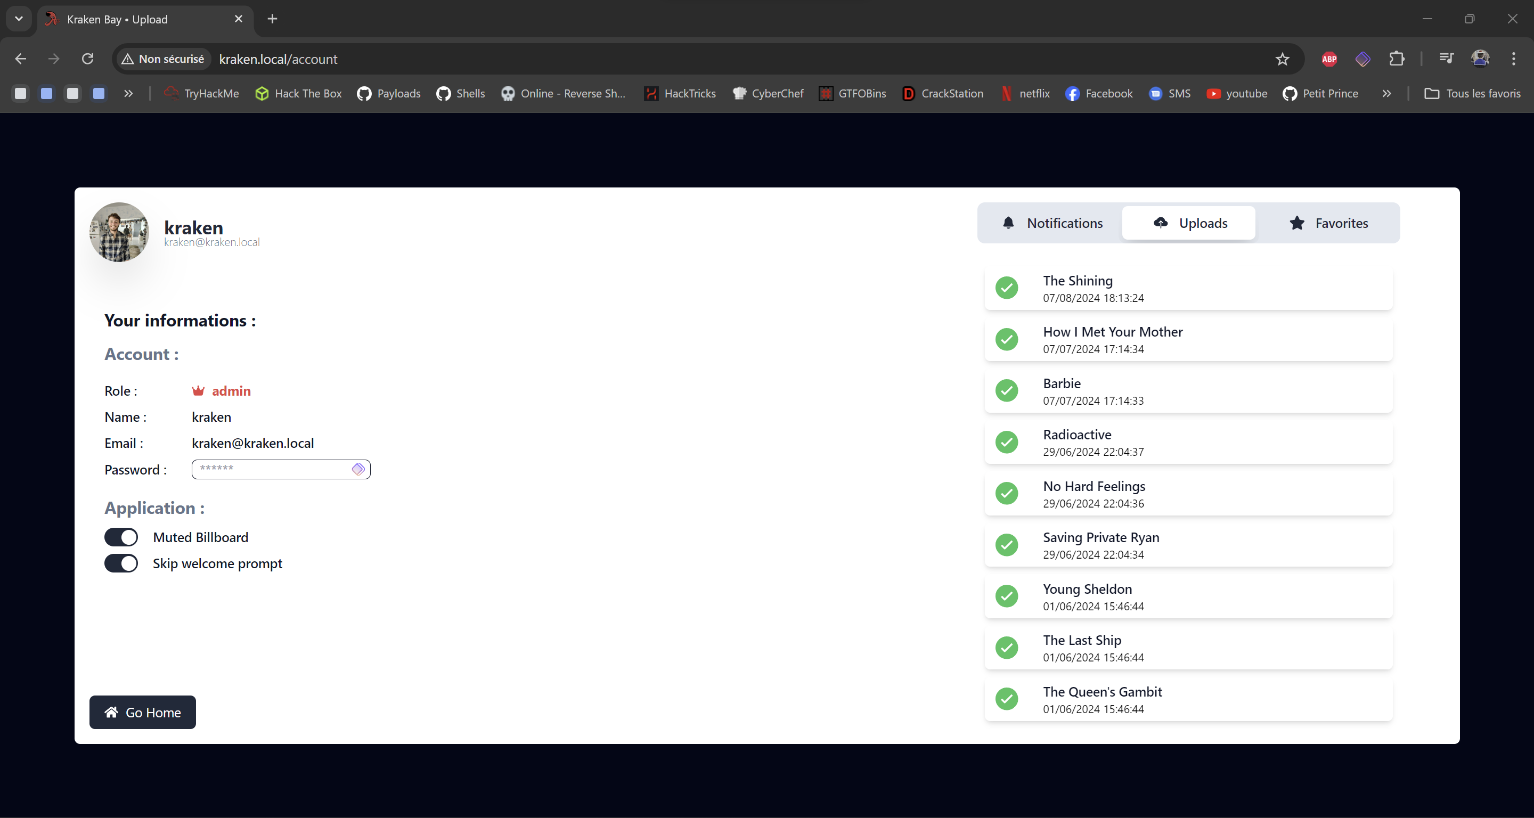Reload the page with the refresh icon
The image size is (1534, 818).
(87, 59)
